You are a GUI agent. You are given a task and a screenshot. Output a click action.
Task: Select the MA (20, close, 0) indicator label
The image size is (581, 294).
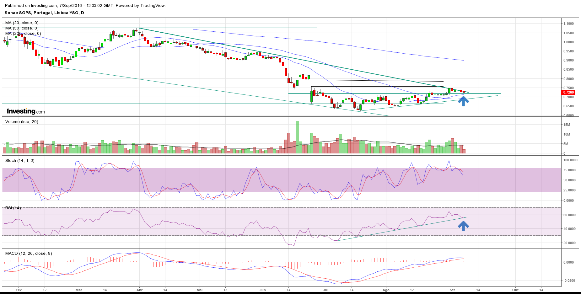click(22, 23)
